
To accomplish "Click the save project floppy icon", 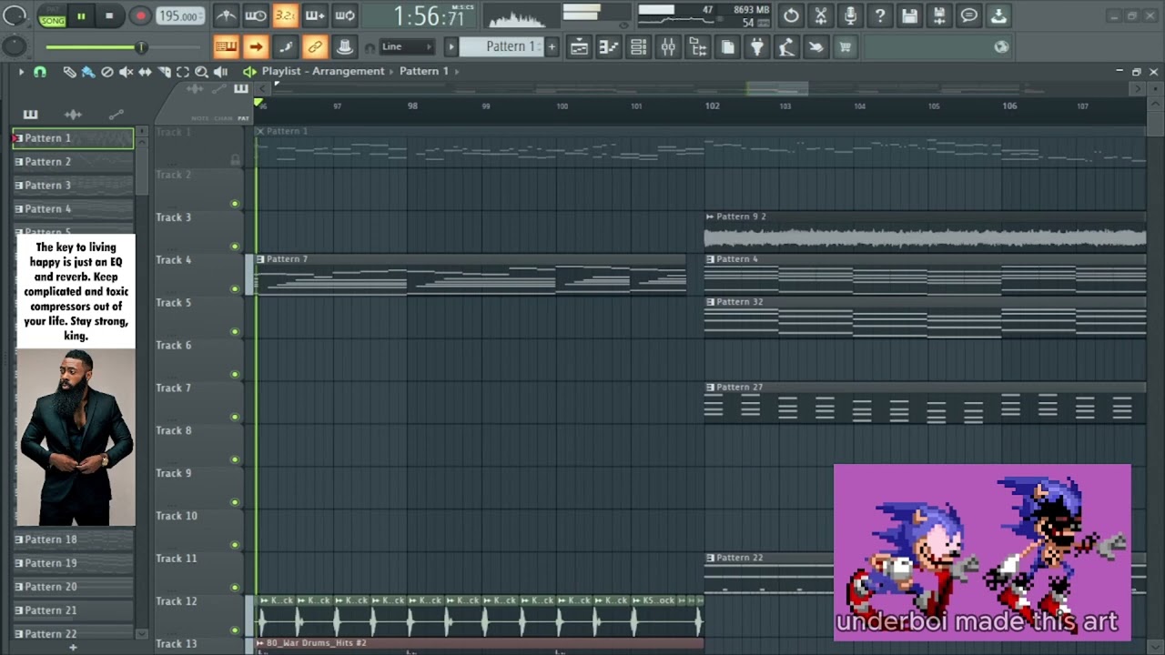I will 909,15.
